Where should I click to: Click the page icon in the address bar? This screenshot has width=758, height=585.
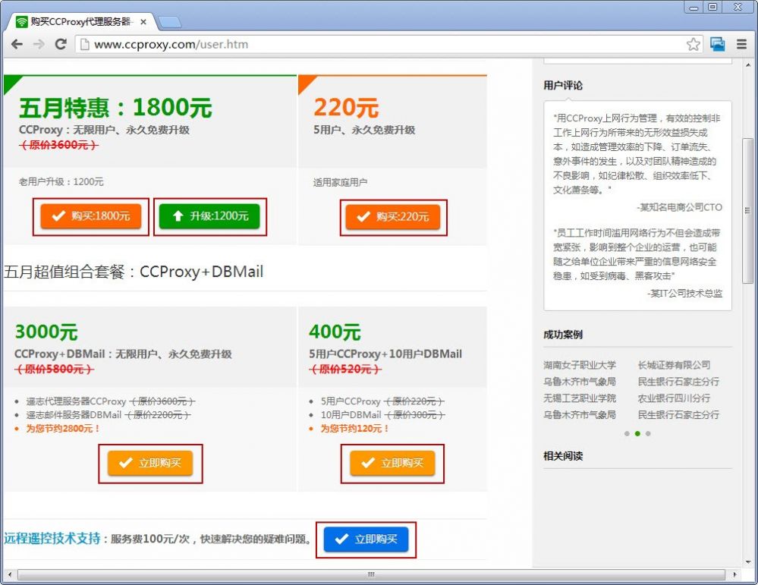84,45
